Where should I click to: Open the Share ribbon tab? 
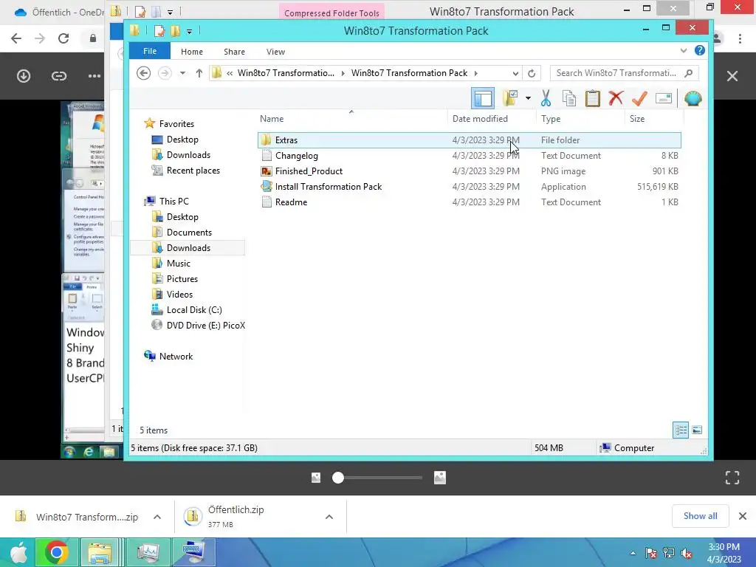(234, 52)
